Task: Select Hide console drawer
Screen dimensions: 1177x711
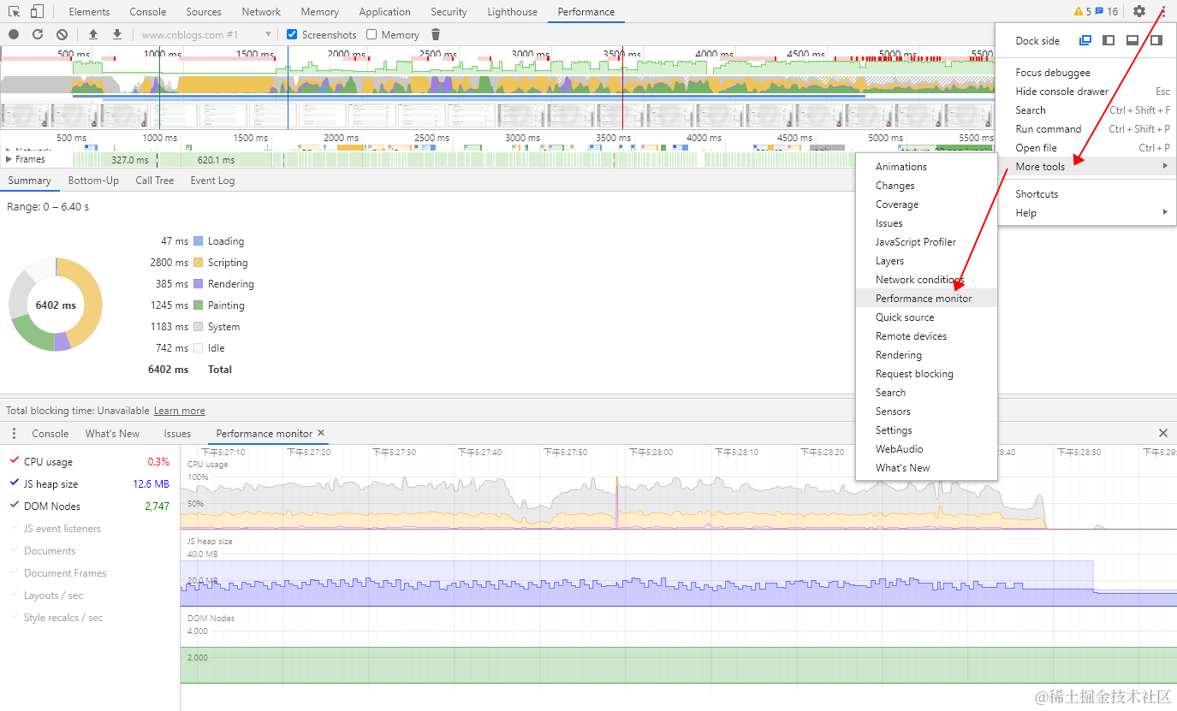Action: tap(1087, 92)
